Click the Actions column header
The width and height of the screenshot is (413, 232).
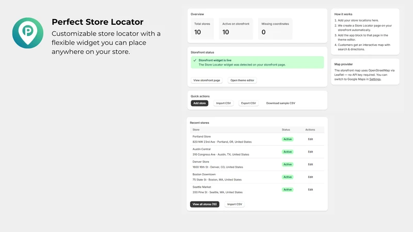pyautogui.click(x=310, y=130)
